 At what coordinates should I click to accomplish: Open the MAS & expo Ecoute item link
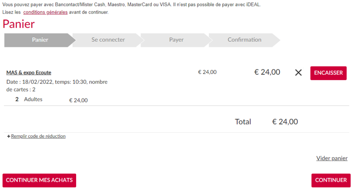29,73
